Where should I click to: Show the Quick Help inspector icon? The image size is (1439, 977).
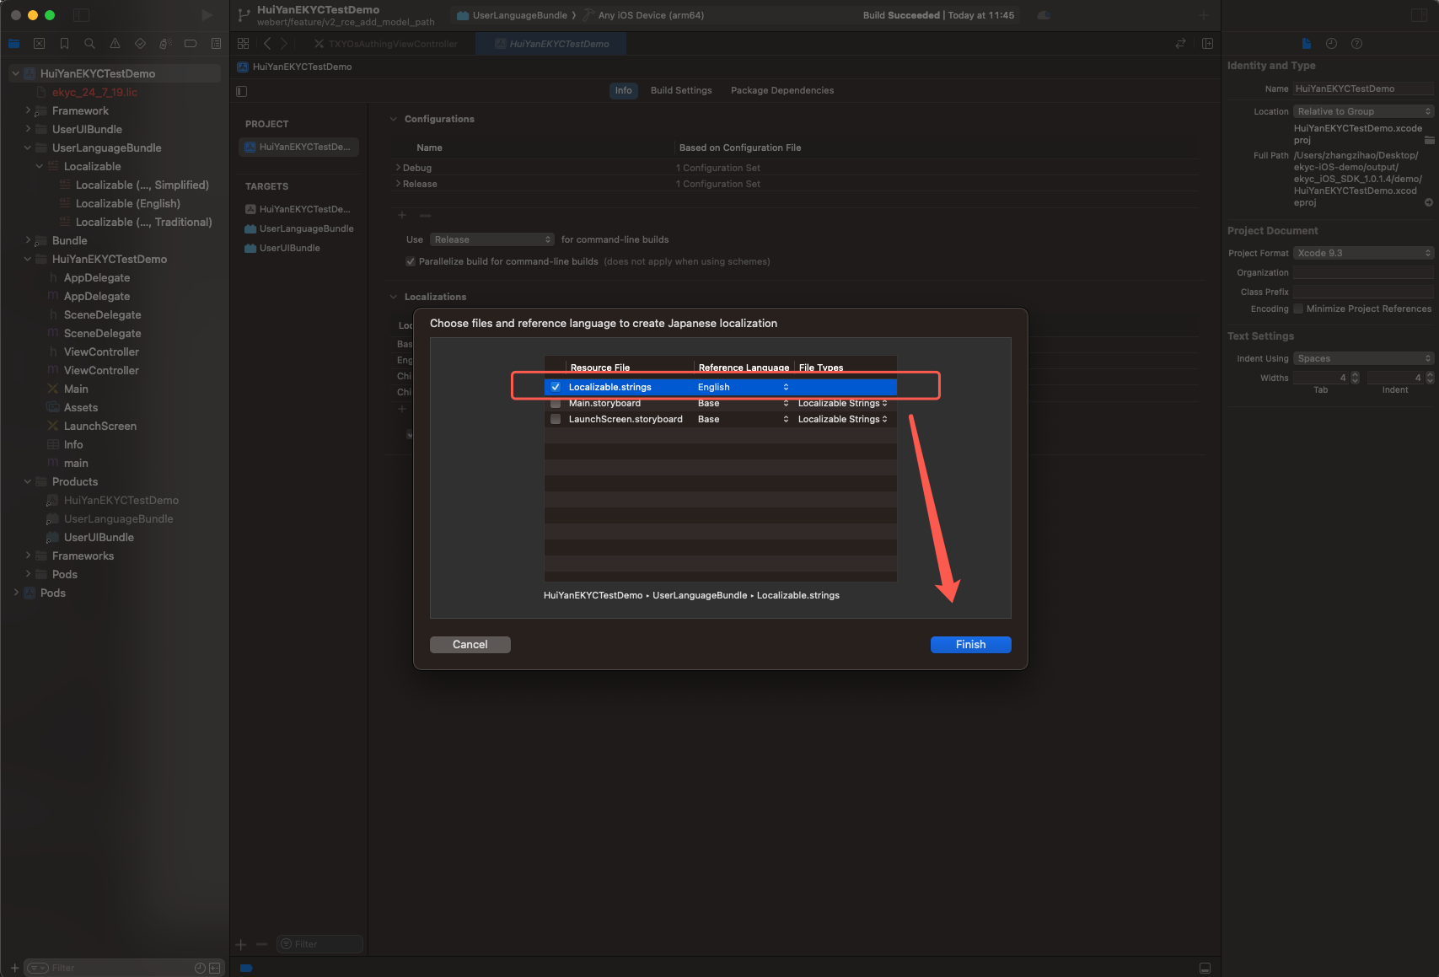pyautogui.click(x=1356, y=44)
